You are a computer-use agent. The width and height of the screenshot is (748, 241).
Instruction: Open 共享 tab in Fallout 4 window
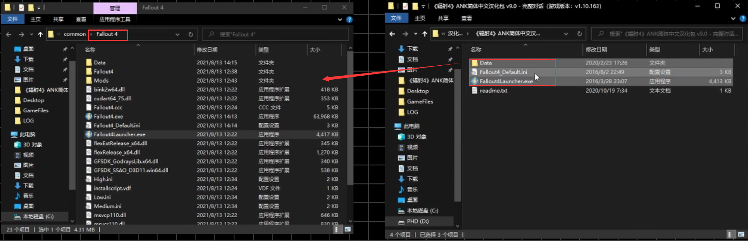click(x=59, y=19)
